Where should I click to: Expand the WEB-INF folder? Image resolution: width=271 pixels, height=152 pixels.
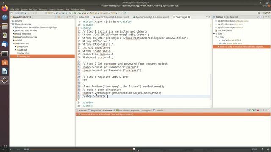click(15, 50)
